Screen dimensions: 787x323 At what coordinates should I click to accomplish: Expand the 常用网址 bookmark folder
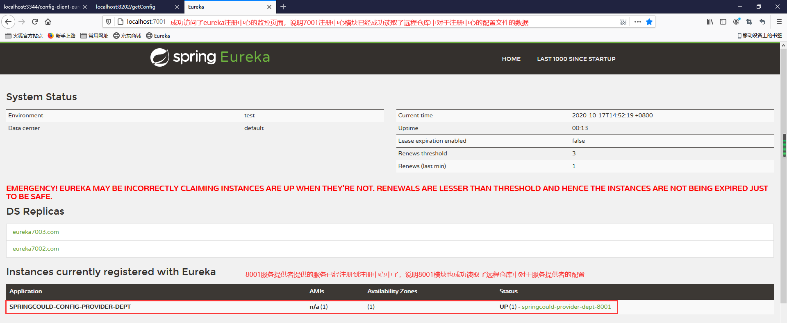coord(94,36)
